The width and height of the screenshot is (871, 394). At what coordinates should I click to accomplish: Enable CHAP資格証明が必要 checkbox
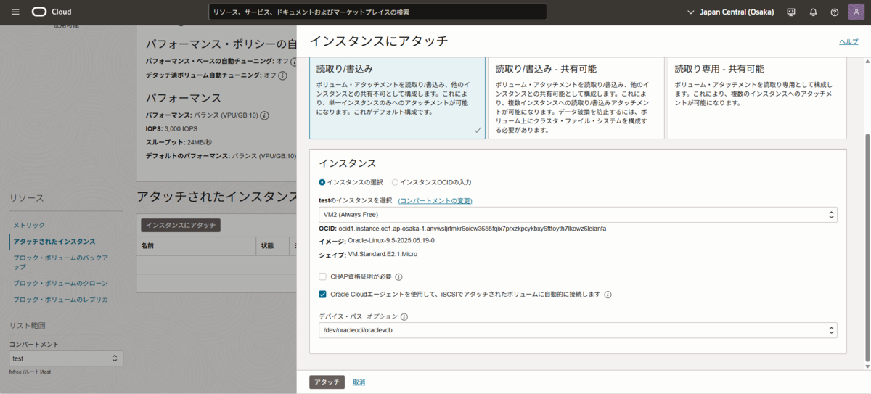pyautogui.click(x=322, y=276)
